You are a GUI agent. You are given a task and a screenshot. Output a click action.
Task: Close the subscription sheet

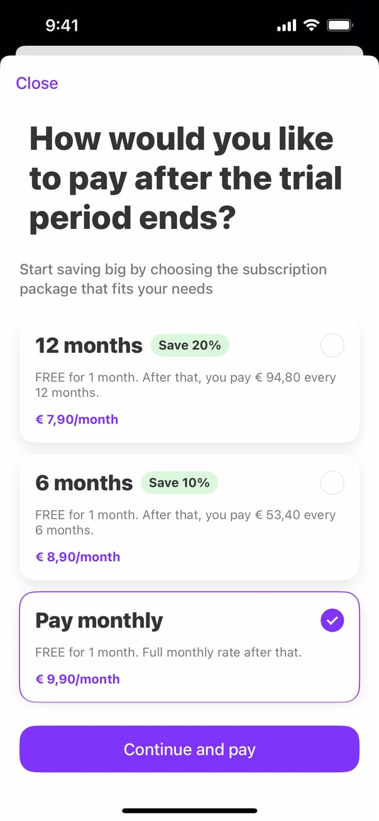(x=37, y=84)
